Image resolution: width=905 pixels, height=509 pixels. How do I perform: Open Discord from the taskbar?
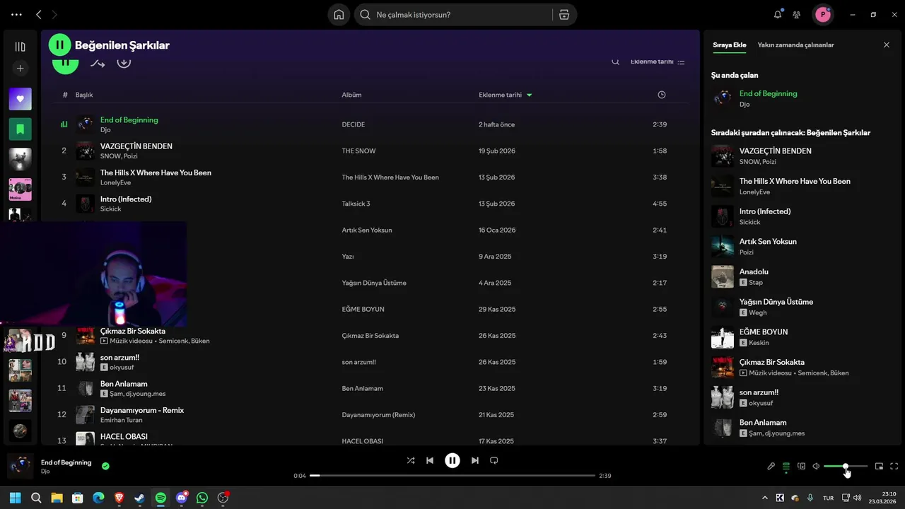[182, 498]
